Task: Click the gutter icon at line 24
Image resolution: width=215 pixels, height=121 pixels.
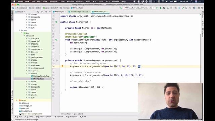Action: (x=57, y=61)
